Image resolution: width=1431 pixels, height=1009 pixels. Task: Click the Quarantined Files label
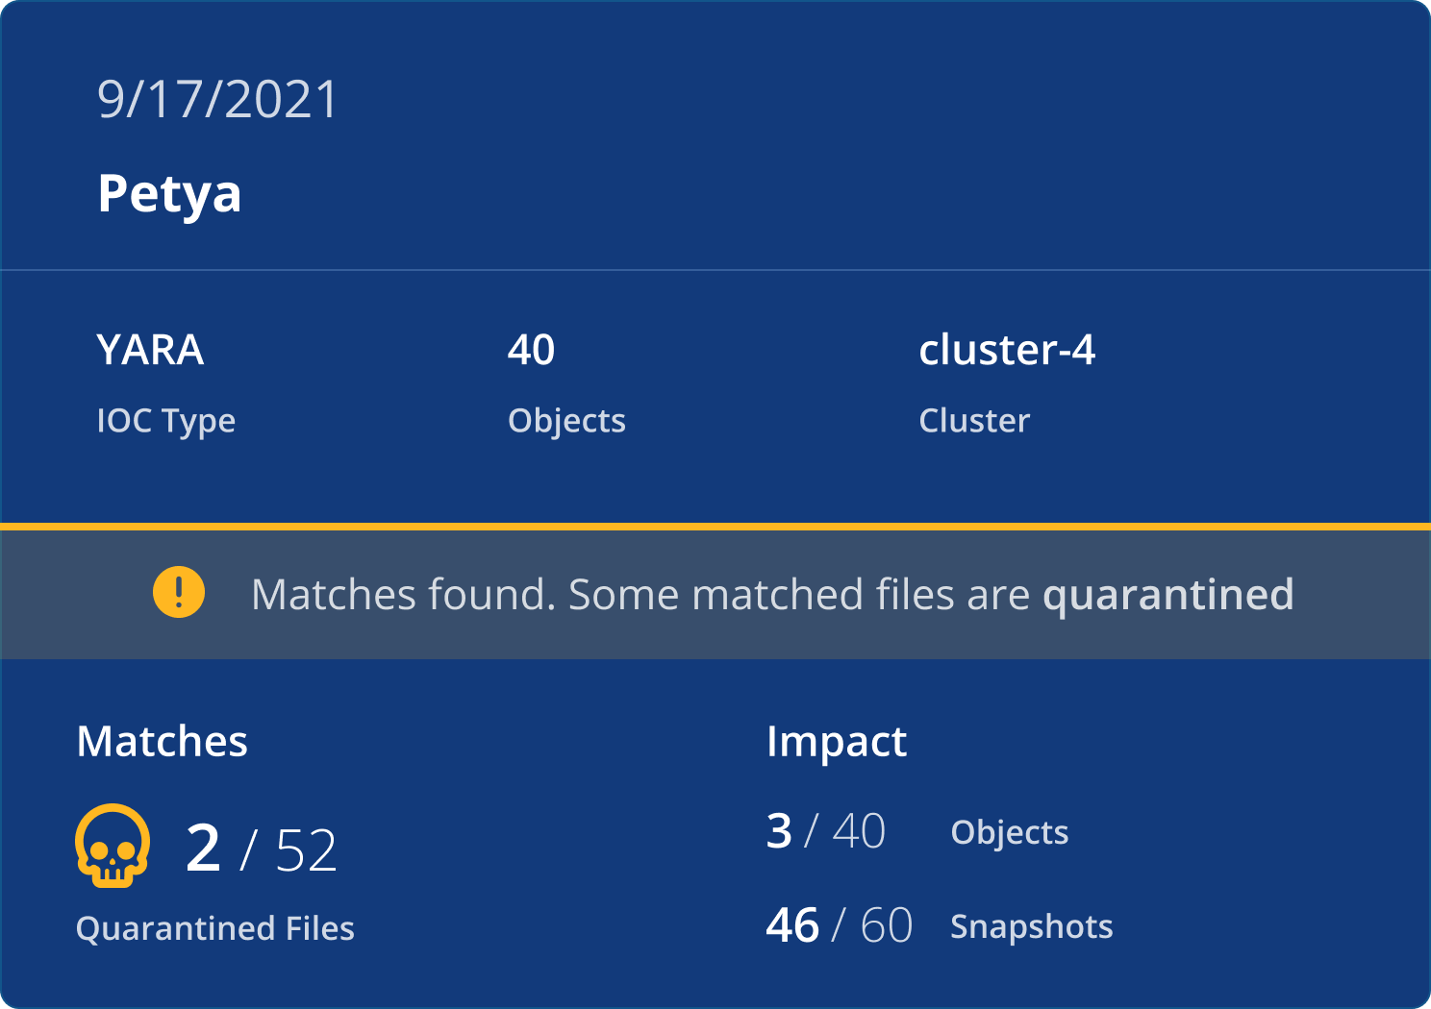(215, 928)
